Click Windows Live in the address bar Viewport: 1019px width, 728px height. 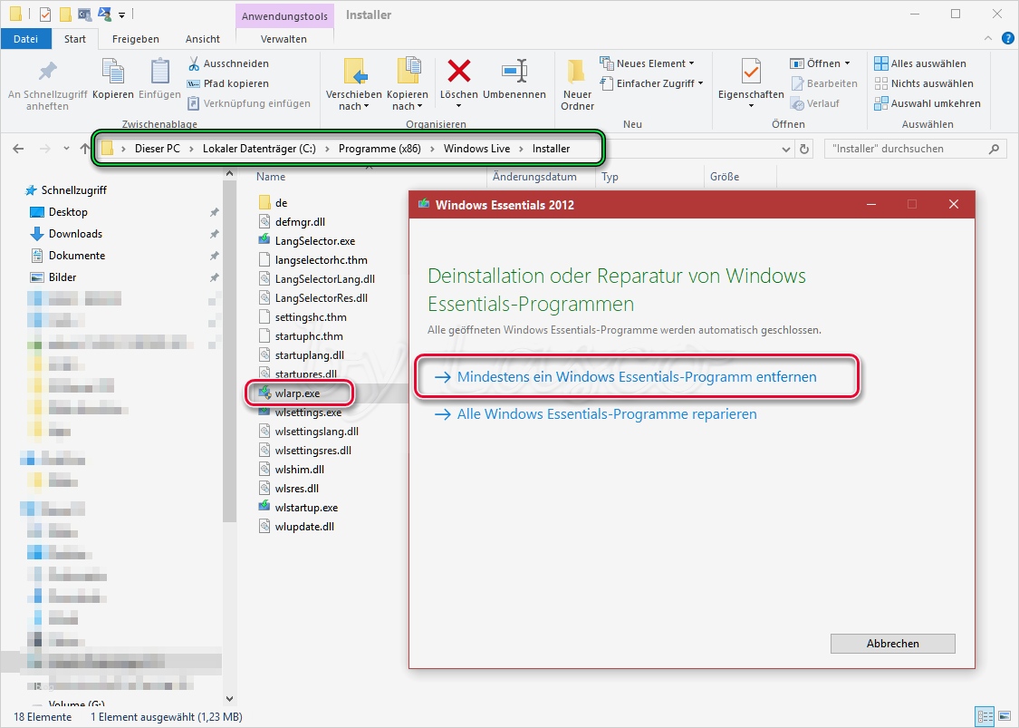click(477, 149)
